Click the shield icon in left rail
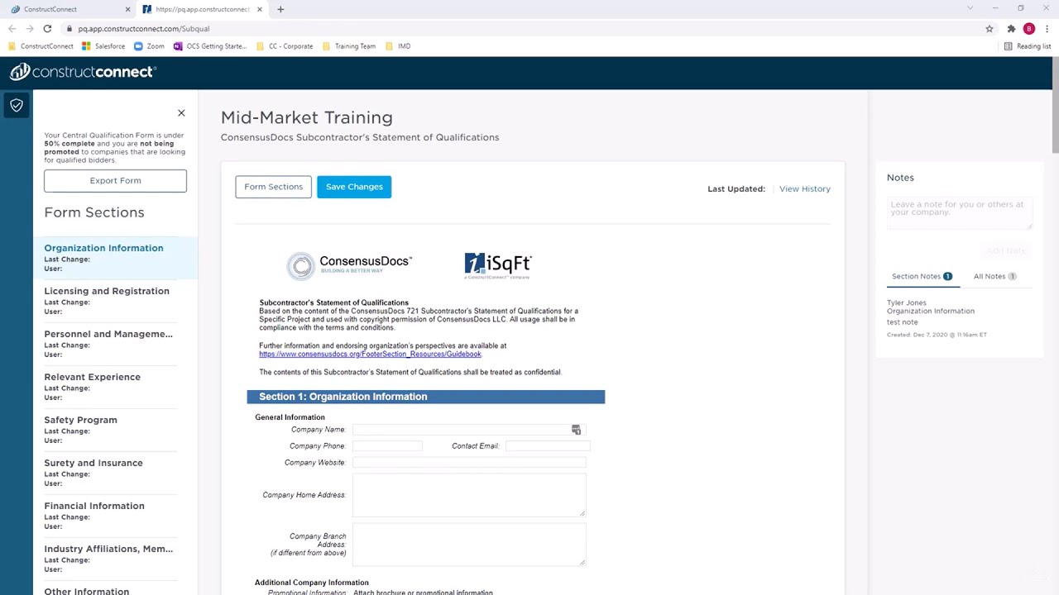This screenshot has width=1059, height=595. pyautogui.click(x=16, y=105)
